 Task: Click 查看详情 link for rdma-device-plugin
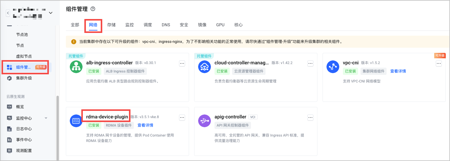coord(145,125)
